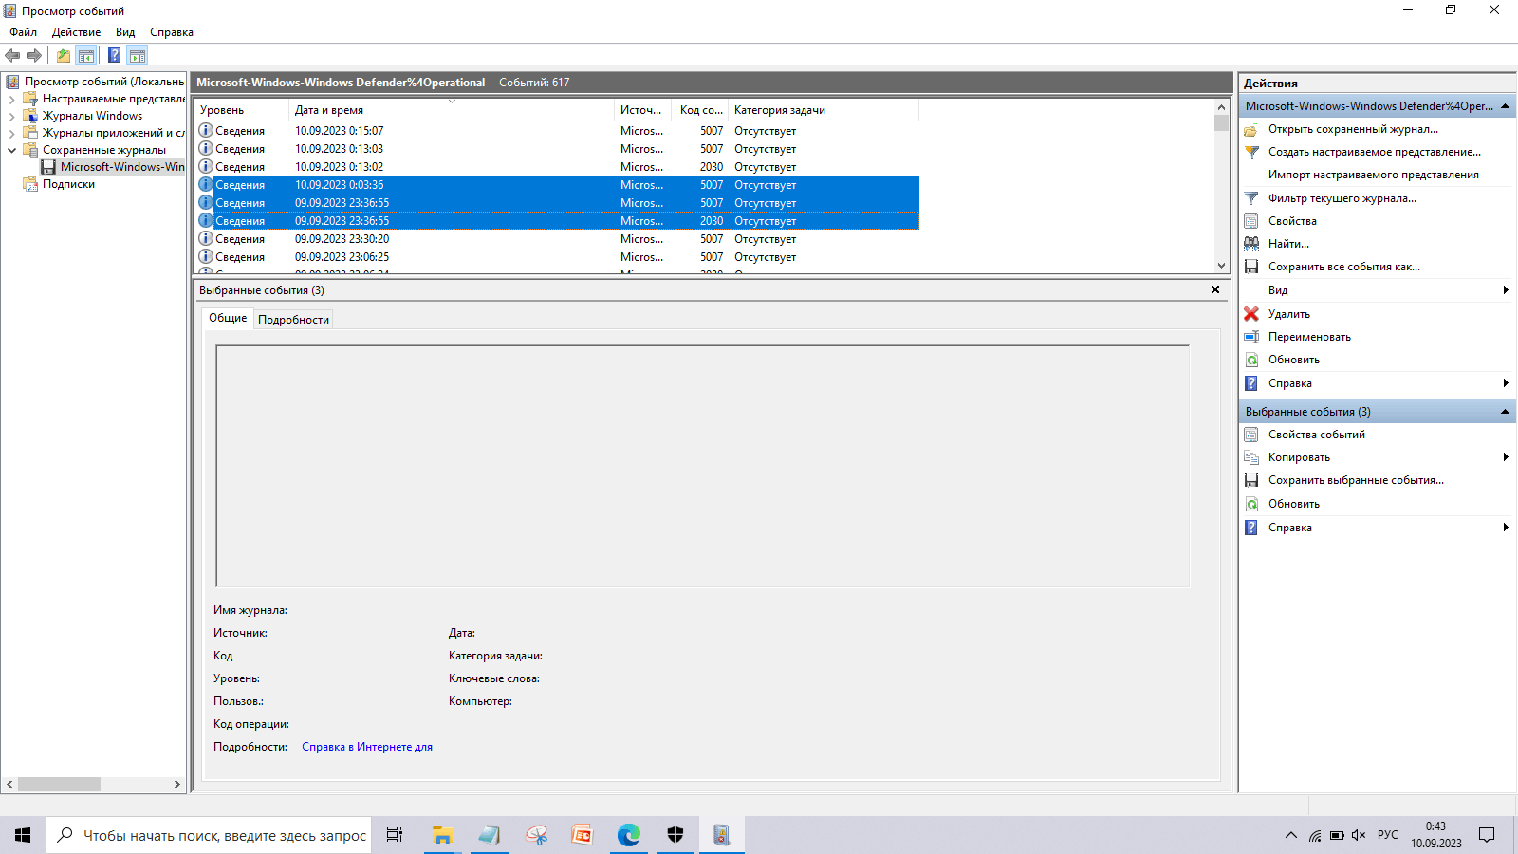The height and width of the screenshot is (854, 1518).
Task: Click the floppy icon of 'Сохранить все события как'
Action: pos(1251,267)
